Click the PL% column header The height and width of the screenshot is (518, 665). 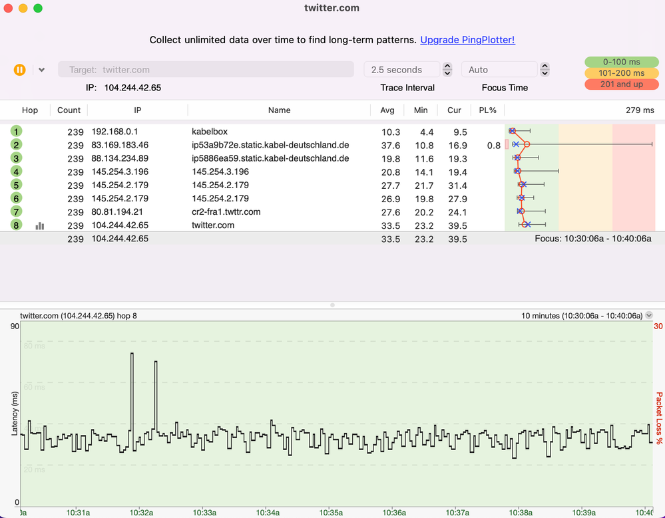[x=488, y=110]
